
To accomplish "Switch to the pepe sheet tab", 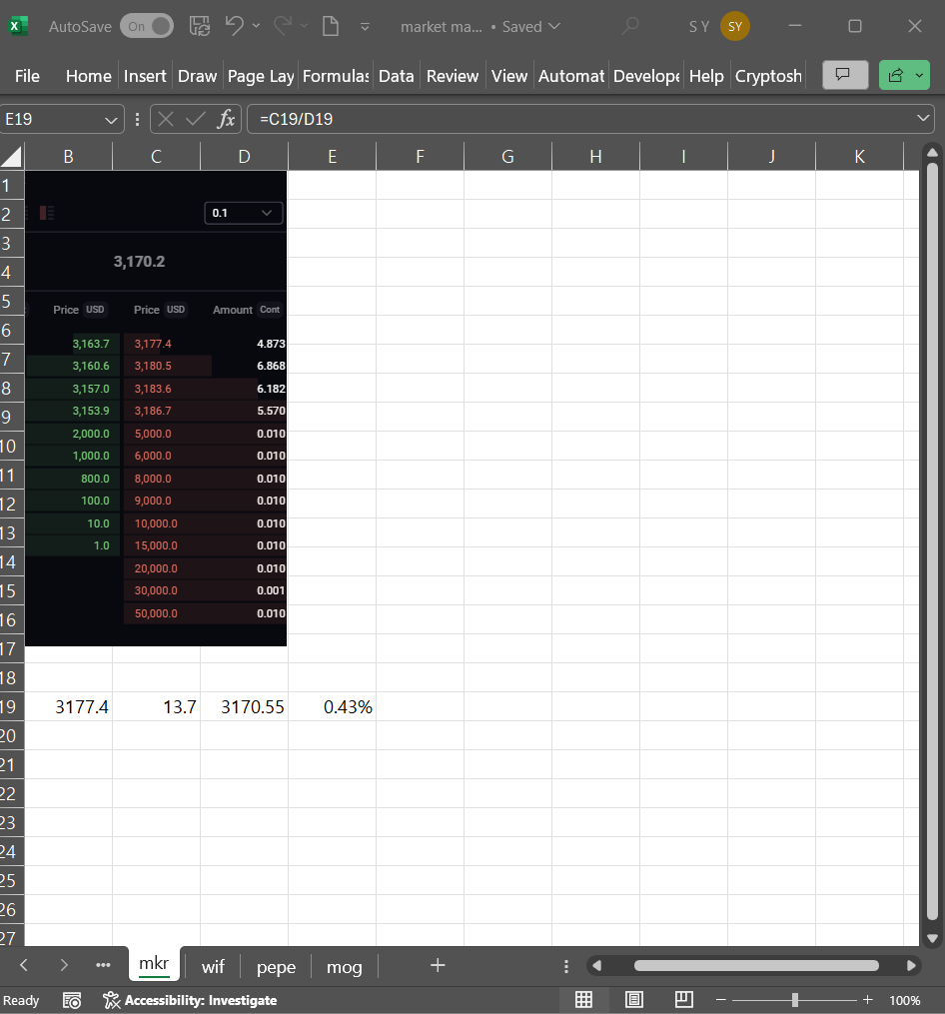I will point(276,967).
